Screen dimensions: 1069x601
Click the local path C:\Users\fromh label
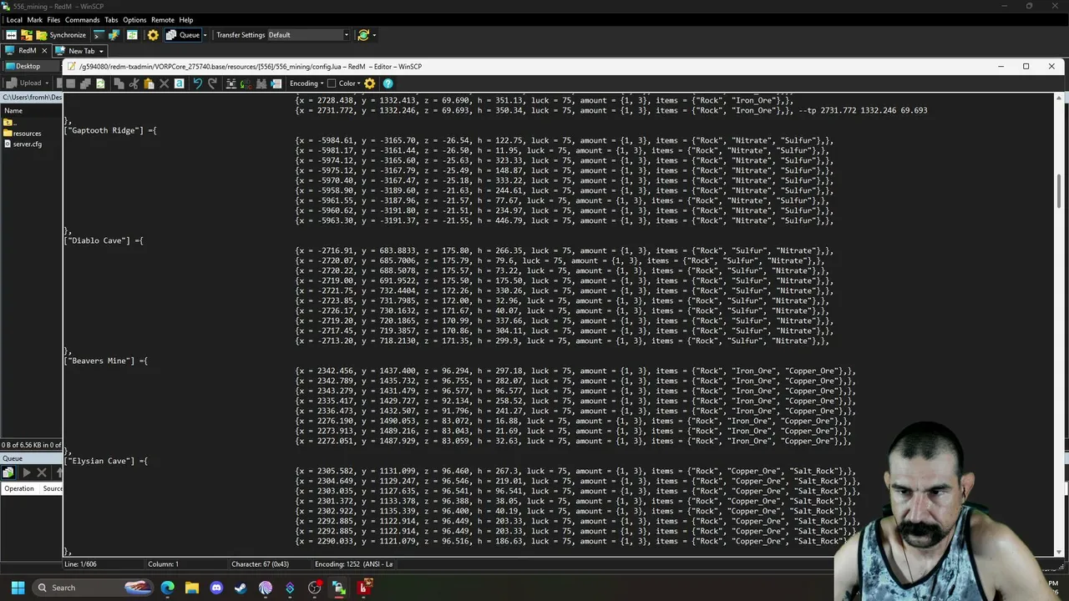coord(32,98)
